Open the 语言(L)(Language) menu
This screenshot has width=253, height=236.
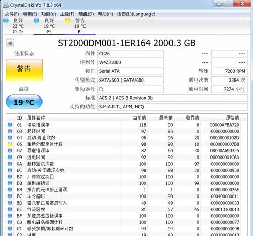click(x=136, y=14)
